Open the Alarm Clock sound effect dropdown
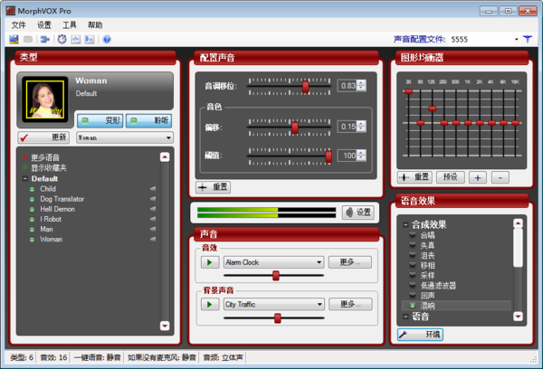This screenshot has width=543, height=369. pos(319,262)
